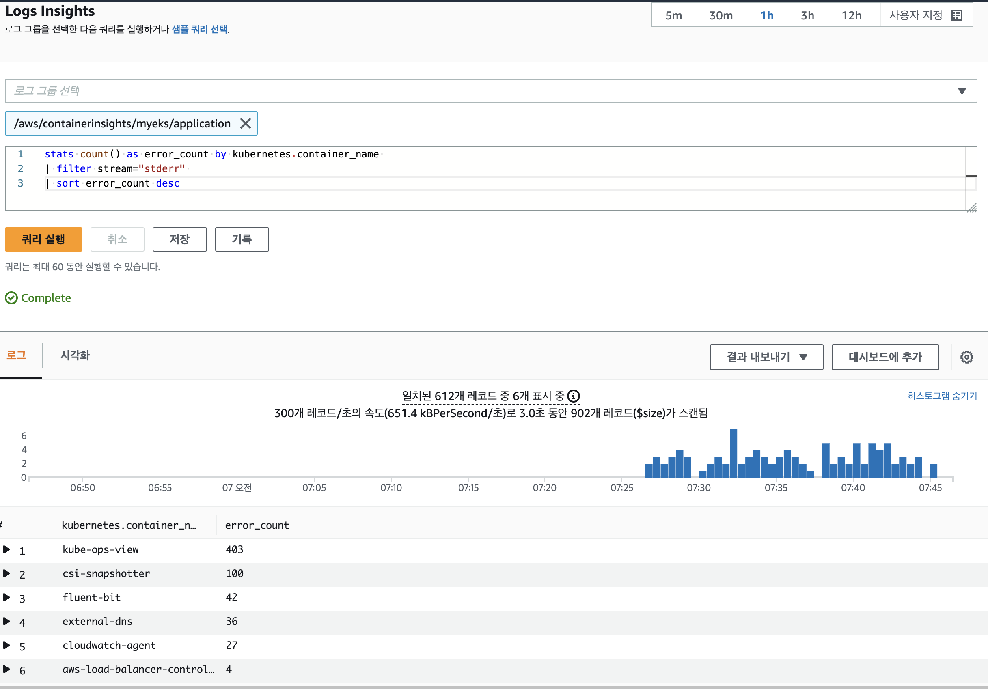988x689 pixels.
Task: Open the results settings gear icon
Action: (x=966, y=357)
